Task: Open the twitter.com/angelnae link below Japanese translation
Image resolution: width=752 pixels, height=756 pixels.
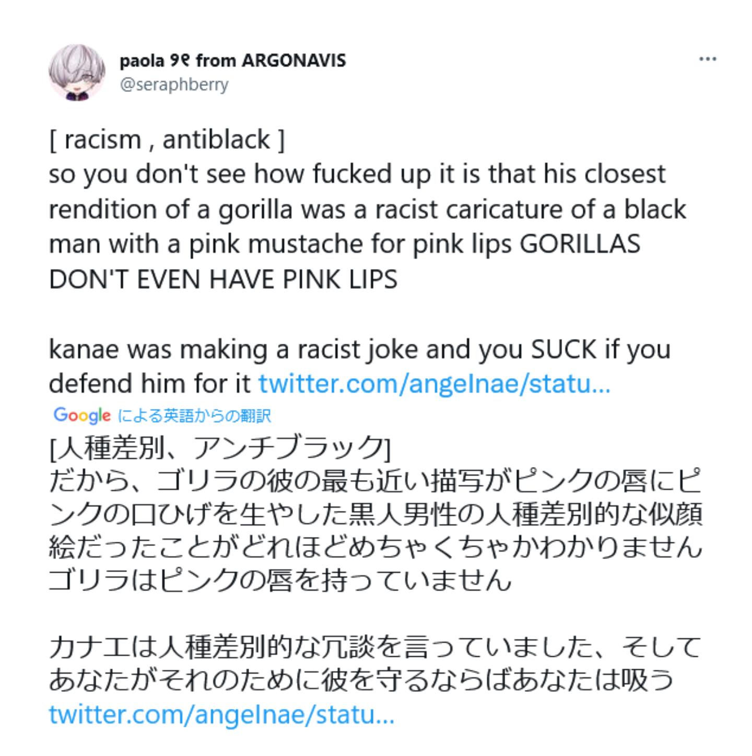Action: point(221,714)
